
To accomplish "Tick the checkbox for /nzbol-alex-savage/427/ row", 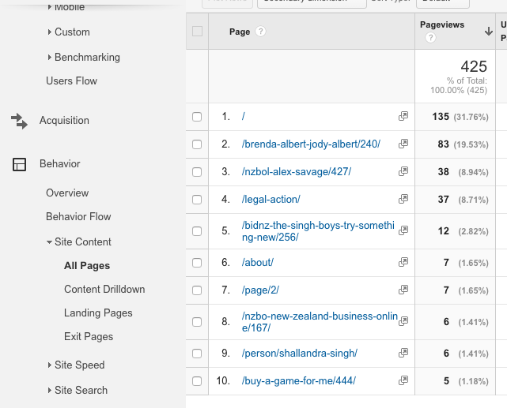I will coord(197,171).
